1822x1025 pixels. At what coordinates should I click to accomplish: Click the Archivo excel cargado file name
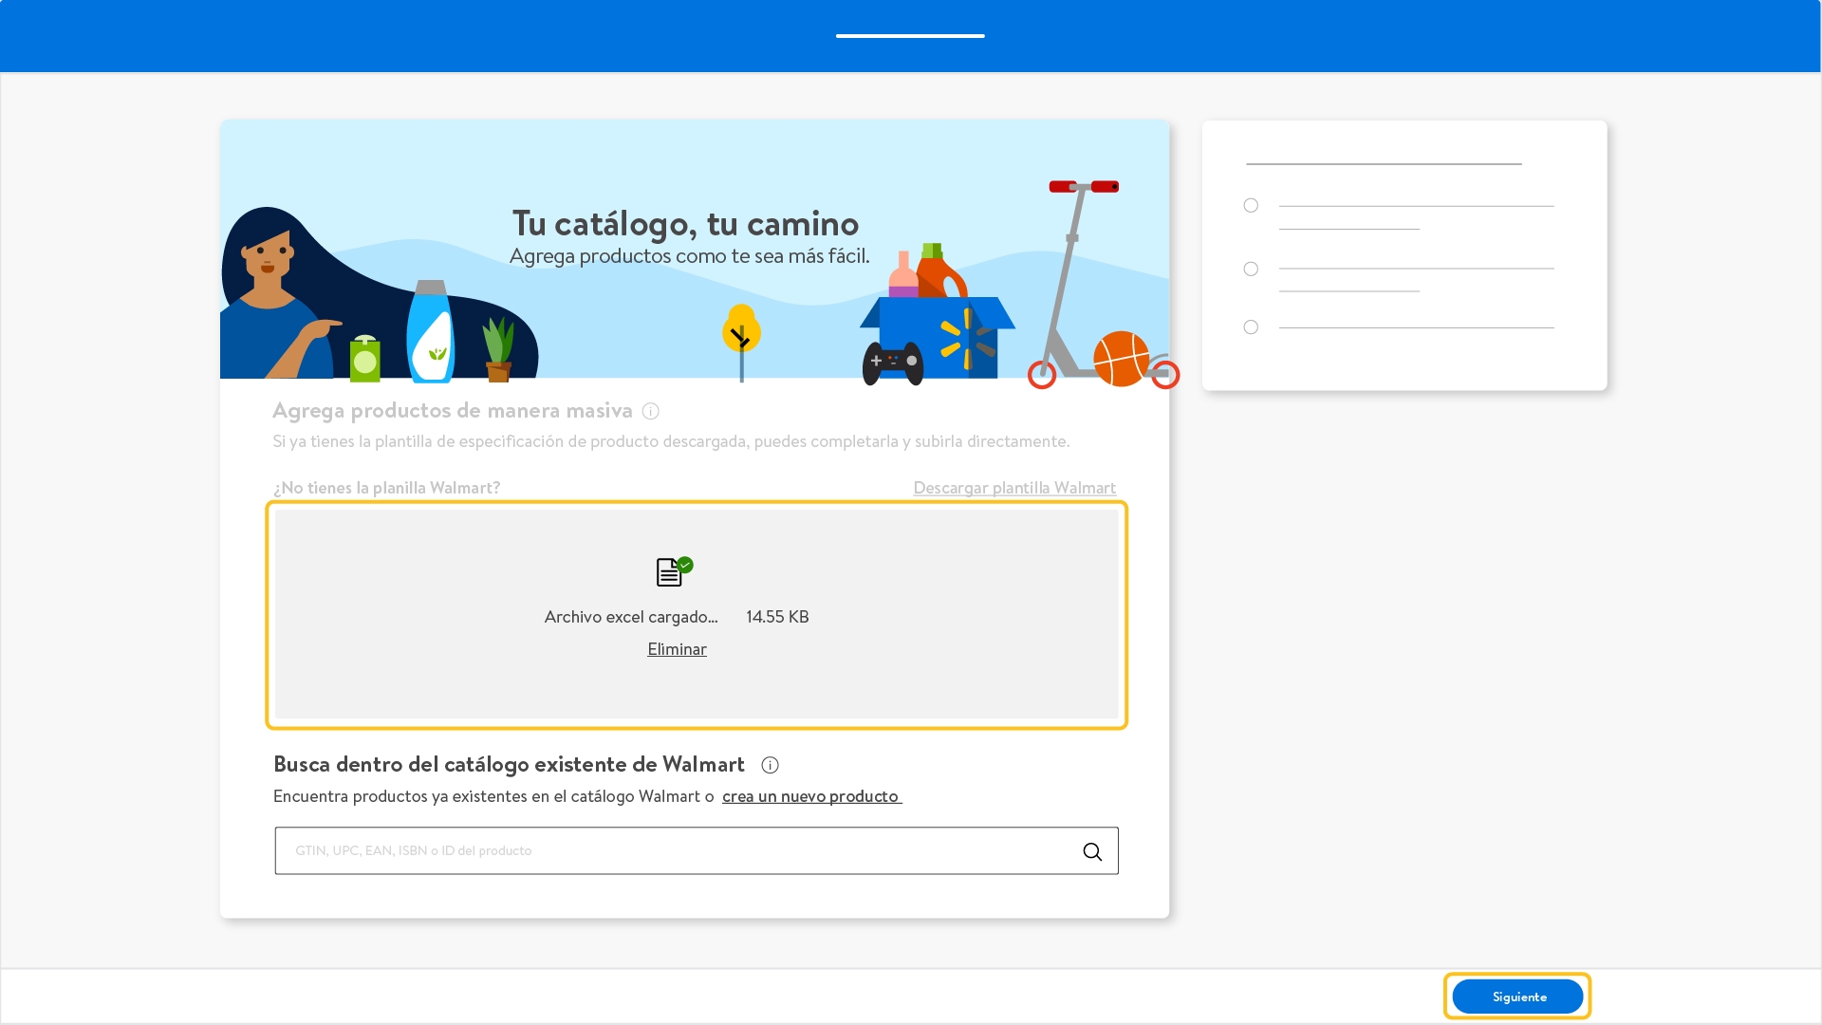[x=630, y=617]
